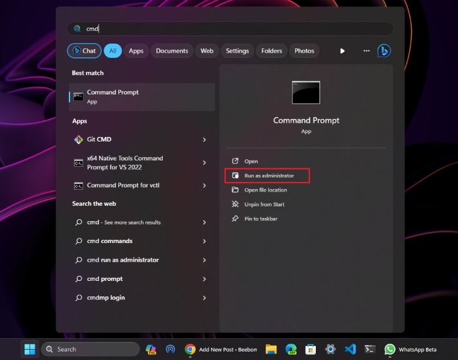Open Settings gear on taskbar
Image resolution: width=458 pixels, height=360 pixels.
[331, 349]
